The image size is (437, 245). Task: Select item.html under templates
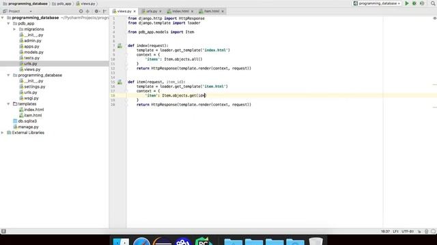click(x=31, y=115)
